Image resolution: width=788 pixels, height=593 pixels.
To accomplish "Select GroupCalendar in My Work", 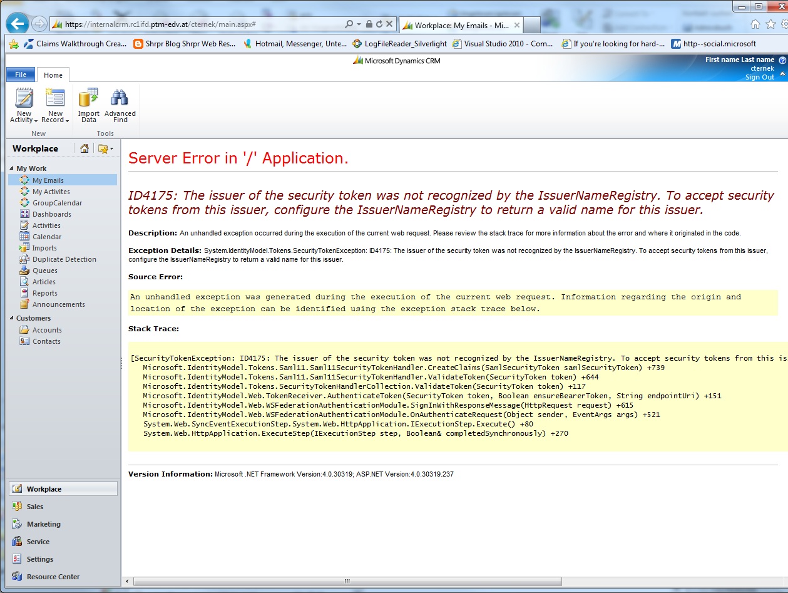I will pyautogui.click(x=58, y=203).
